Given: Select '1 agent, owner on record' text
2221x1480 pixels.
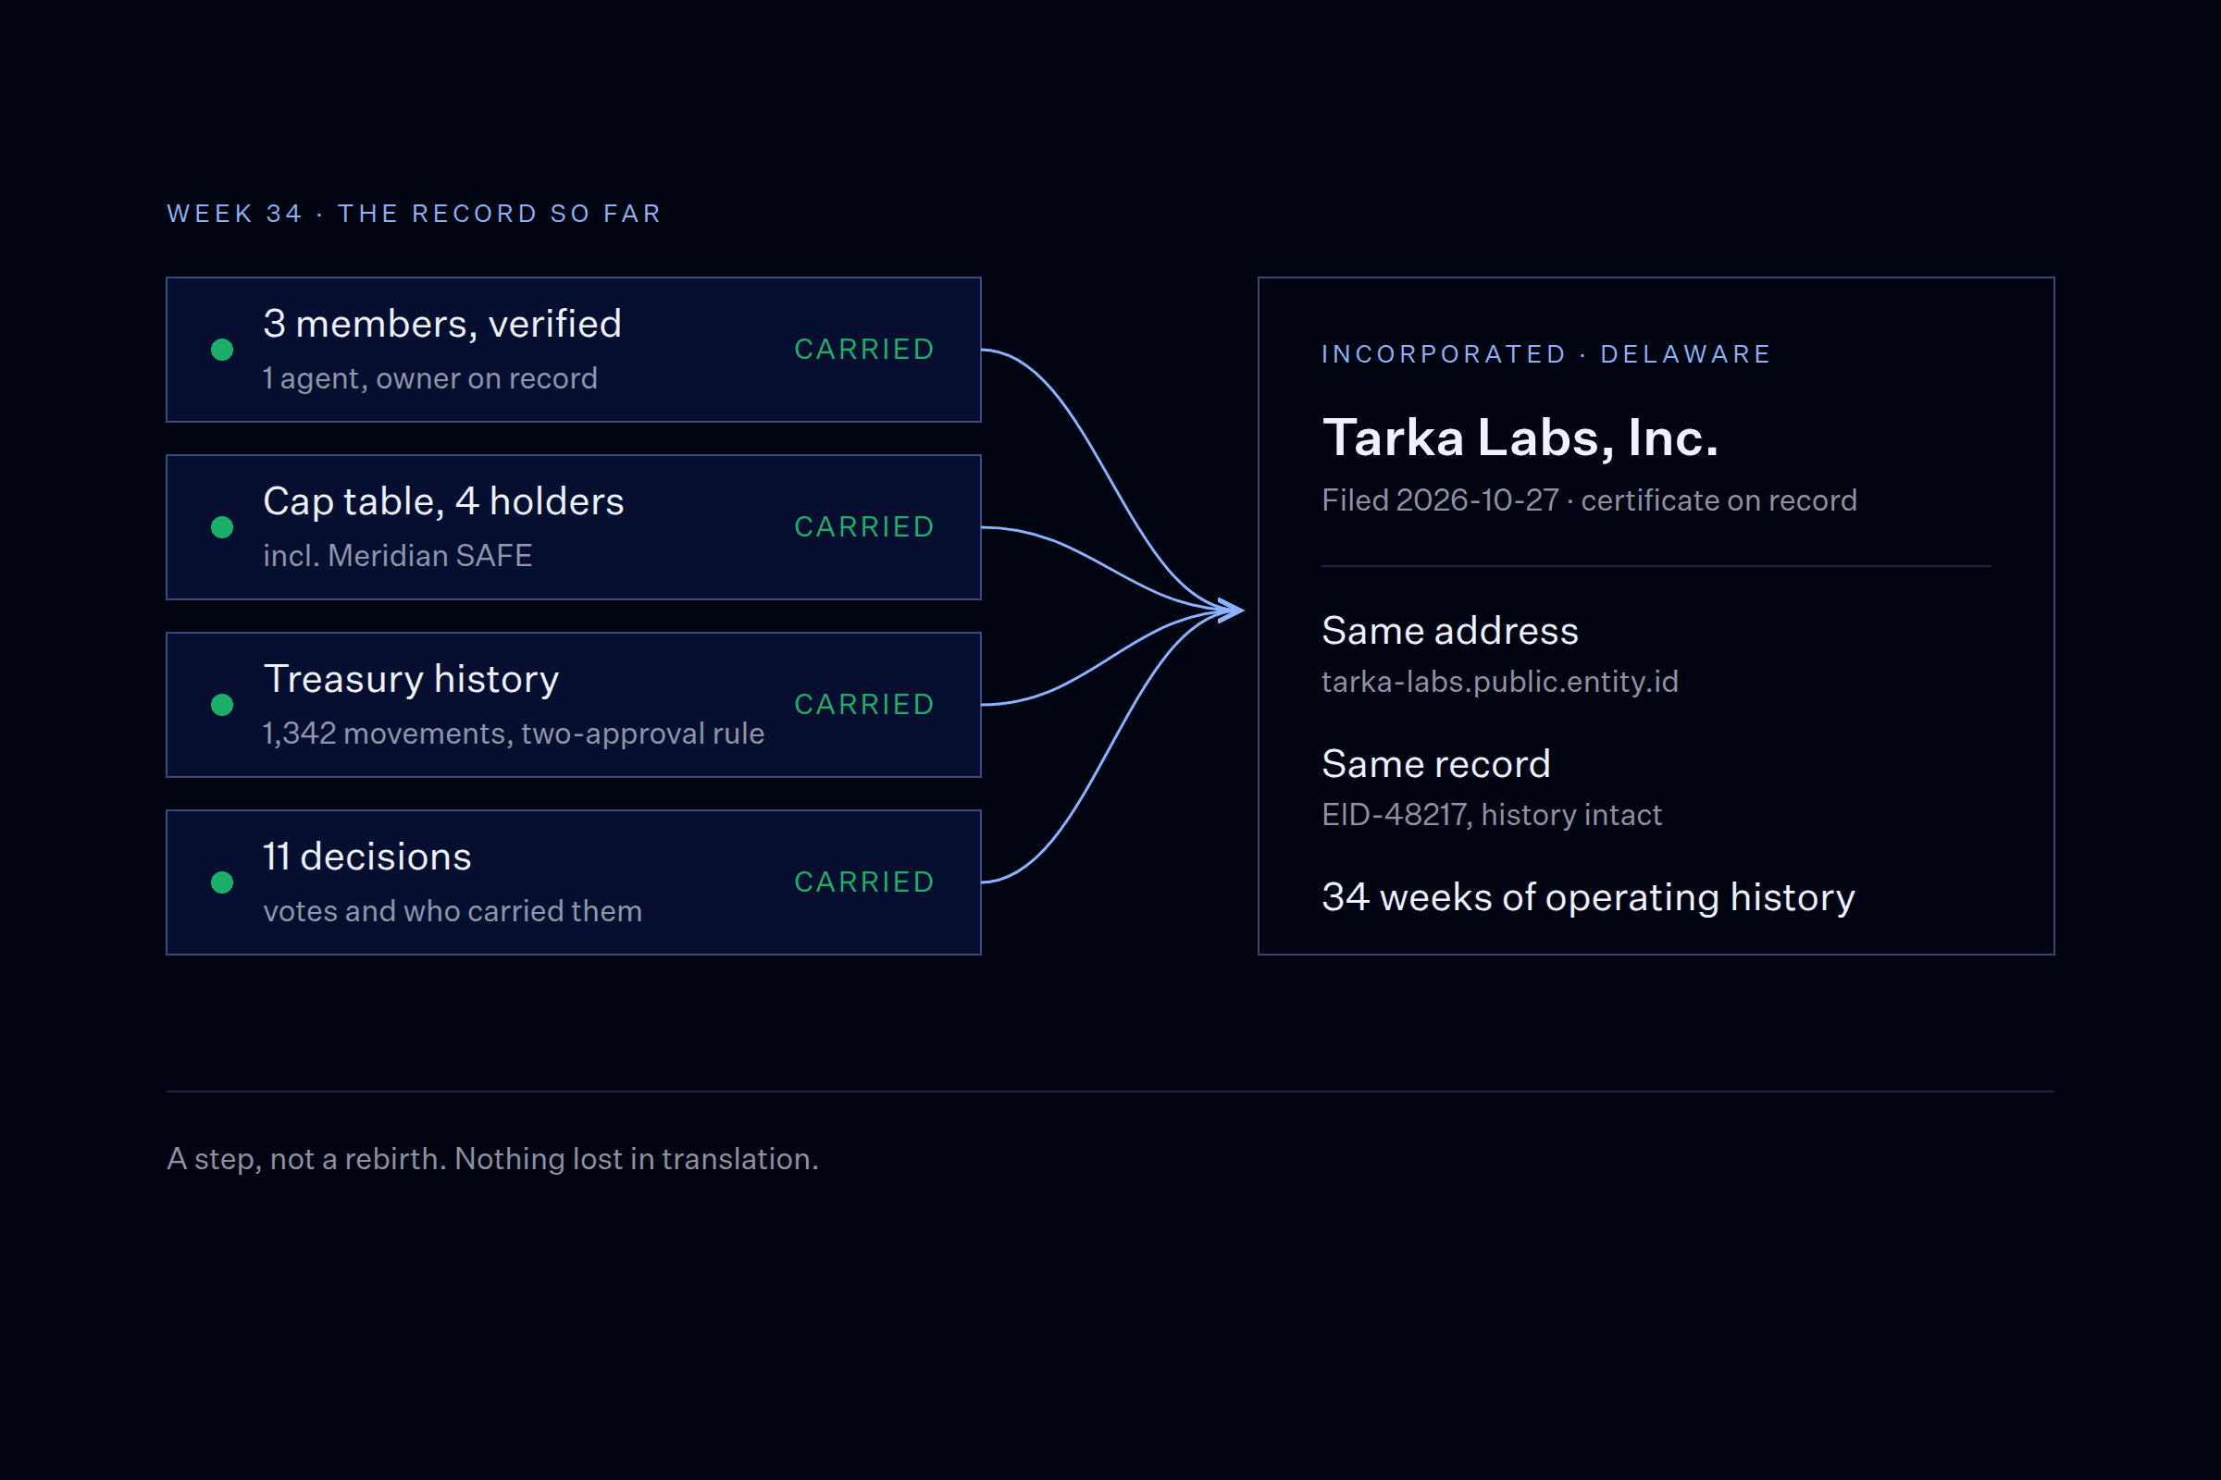Looking at the screenshot, I should pyautogui.click(x=429, y=378).
